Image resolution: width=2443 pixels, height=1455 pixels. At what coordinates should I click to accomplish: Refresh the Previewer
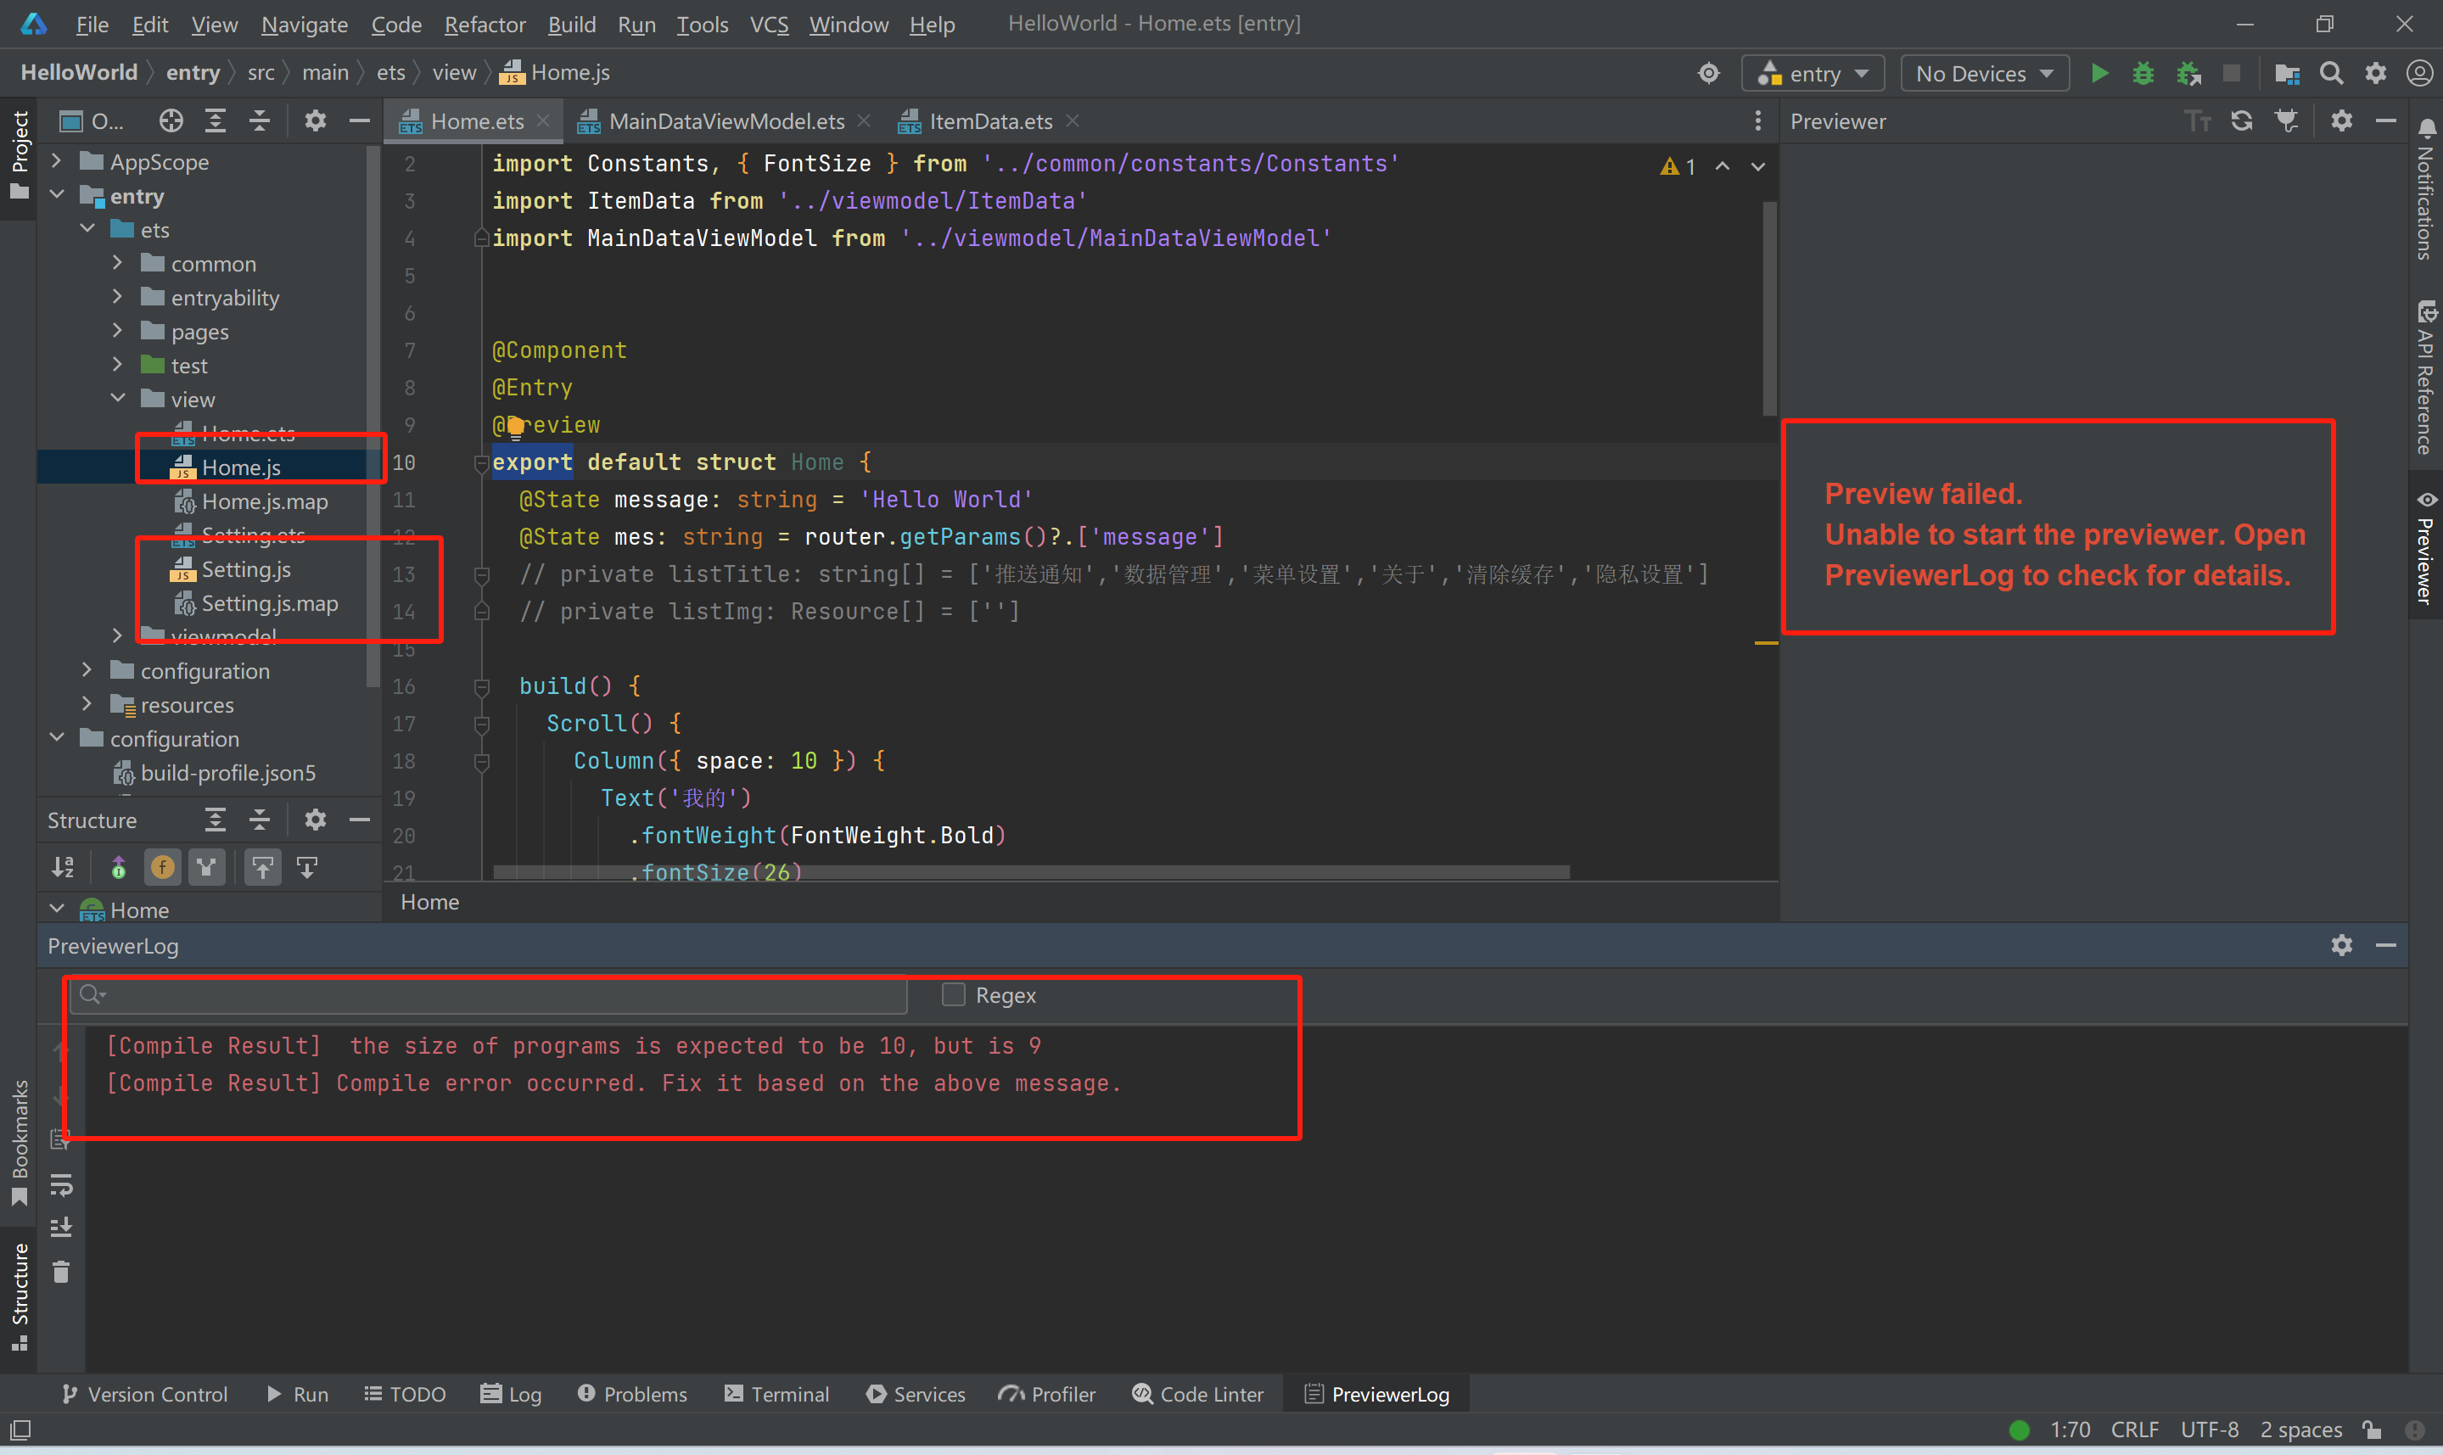tap(2244, 120)
